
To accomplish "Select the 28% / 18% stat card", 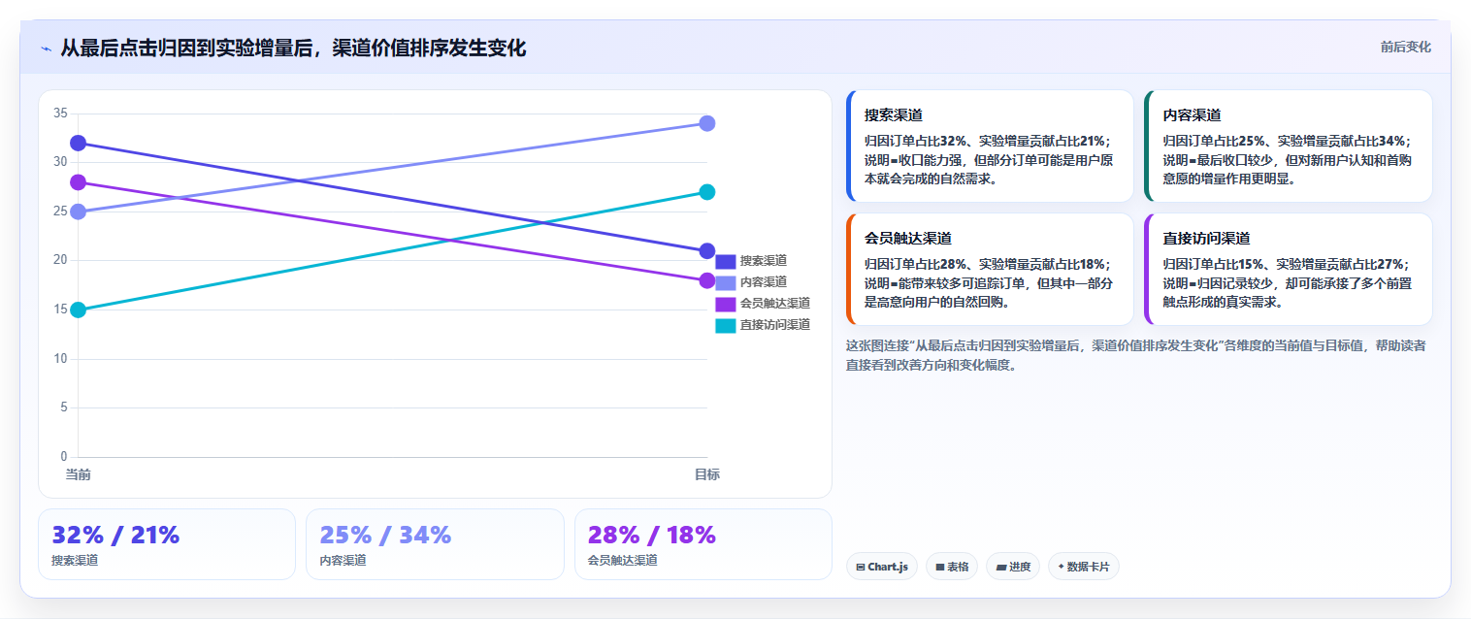I will 703,544.
